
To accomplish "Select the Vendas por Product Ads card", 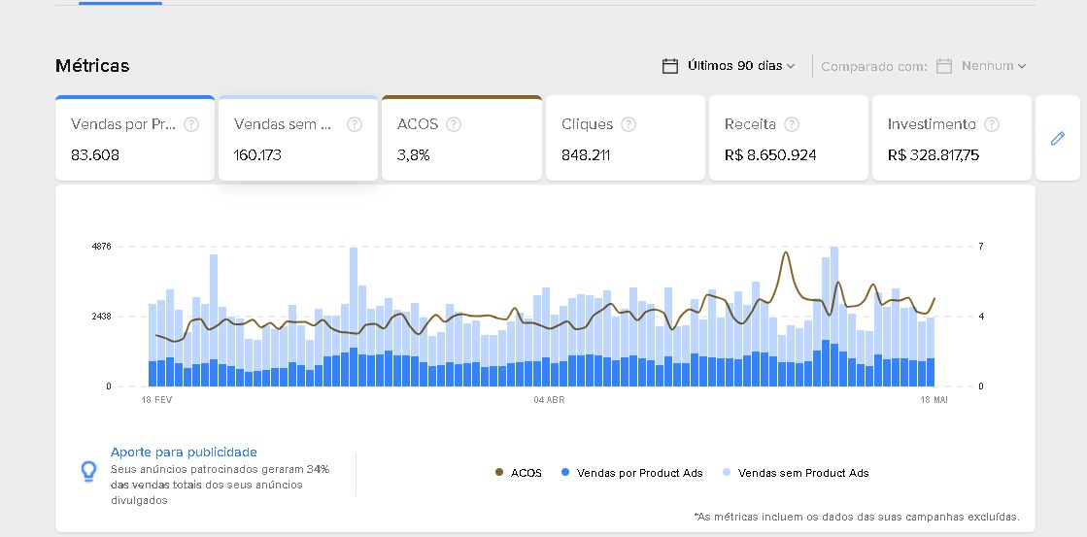I will point(135,139).
